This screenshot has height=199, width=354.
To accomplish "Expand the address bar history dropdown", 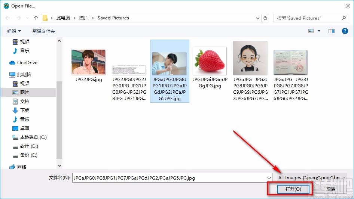I will (x=257, y=18).
